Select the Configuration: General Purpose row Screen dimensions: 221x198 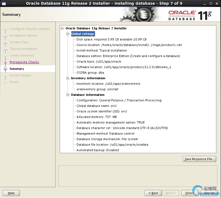pos(119,100)
